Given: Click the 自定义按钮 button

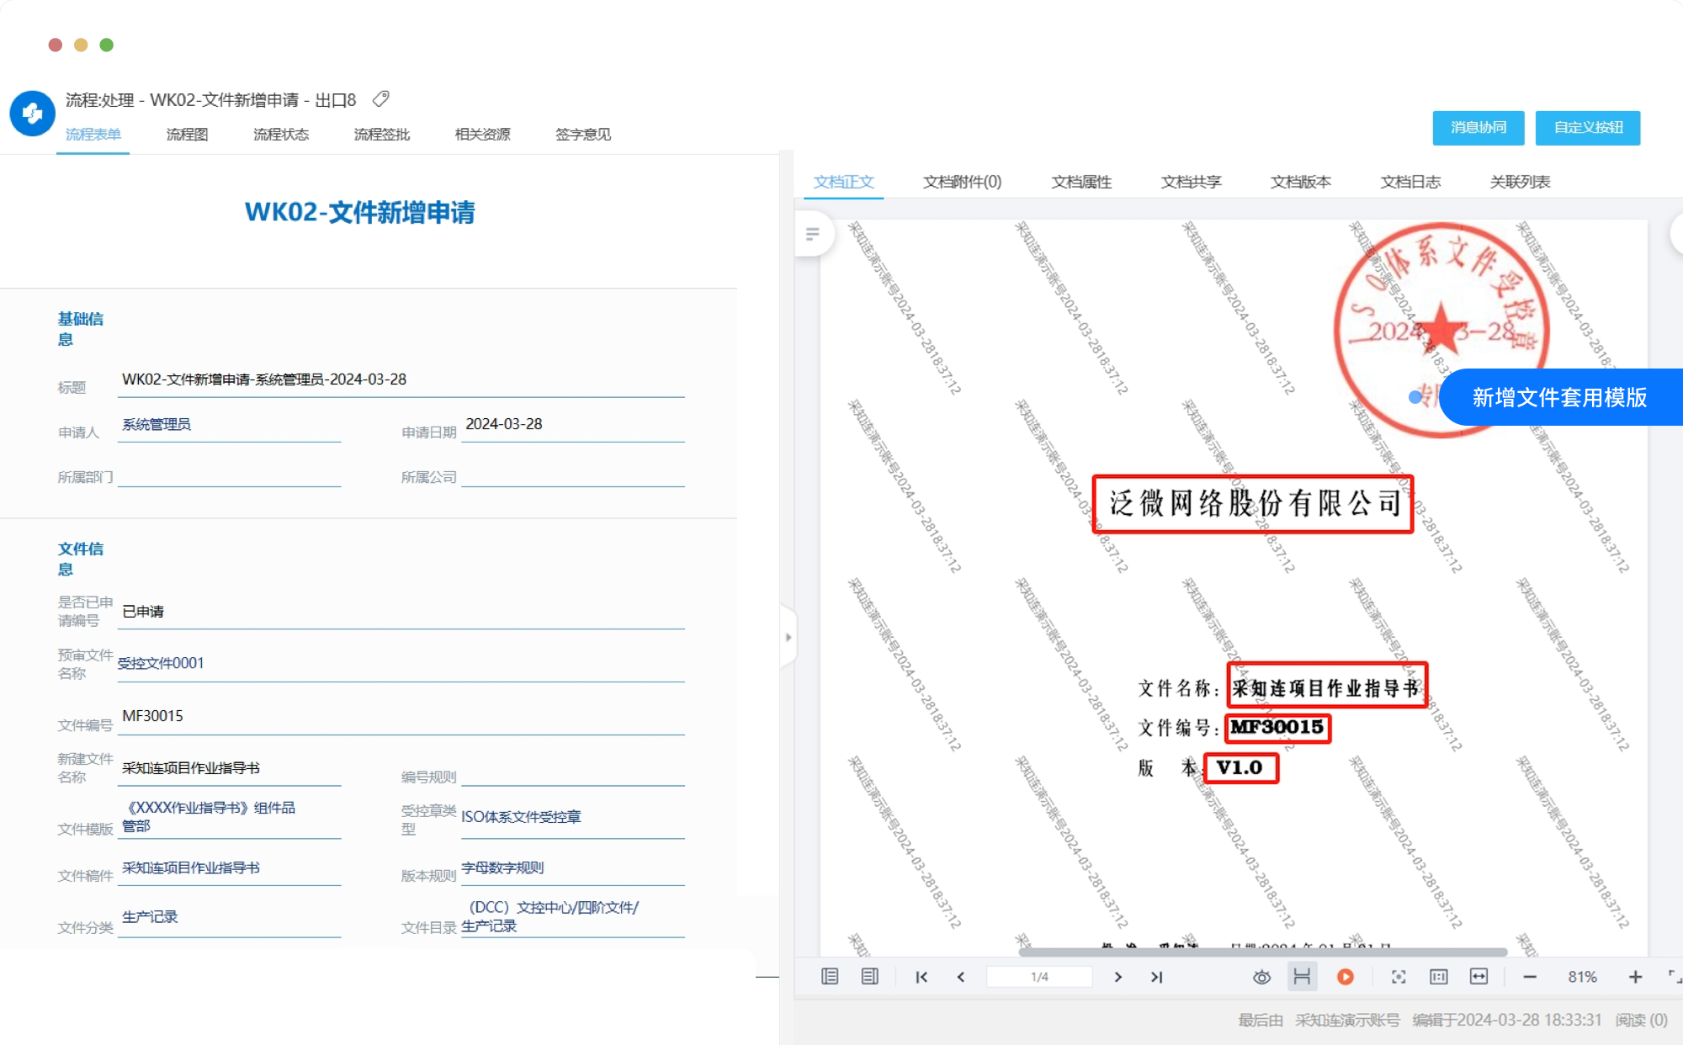Looking at the screenshot, I should 1587,128.
